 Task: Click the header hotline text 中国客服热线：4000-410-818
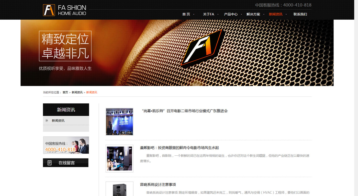283,5
